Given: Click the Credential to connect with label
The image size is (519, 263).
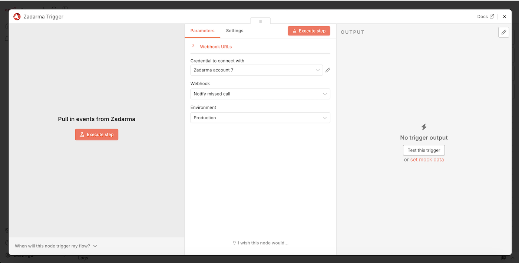Looking at the screenshot, I should click(x=217, y=61).
